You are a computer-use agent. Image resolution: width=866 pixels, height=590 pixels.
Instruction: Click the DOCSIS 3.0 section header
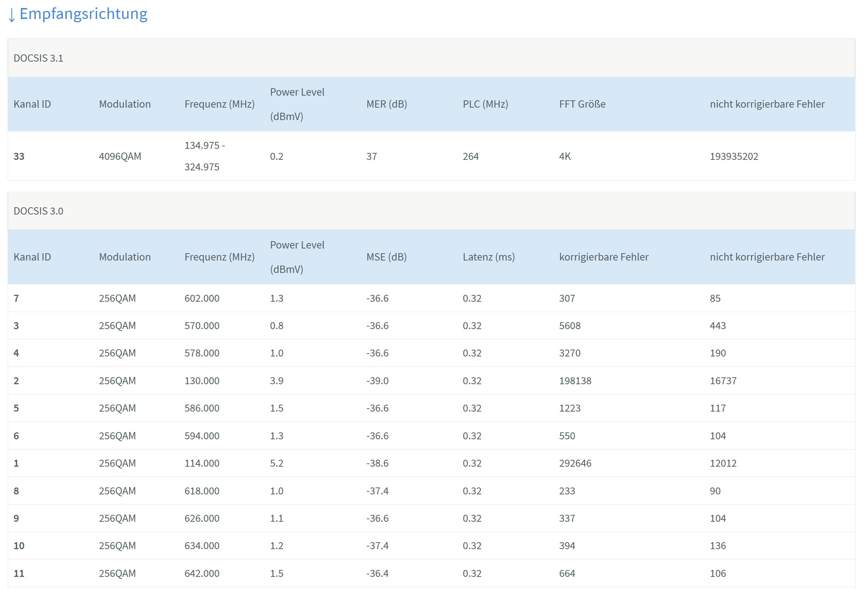tap(38, 211)
